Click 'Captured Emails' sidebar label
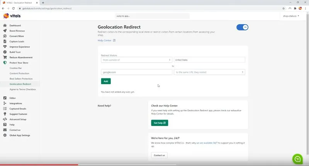309x166 pixels. (x=18, y=108)
